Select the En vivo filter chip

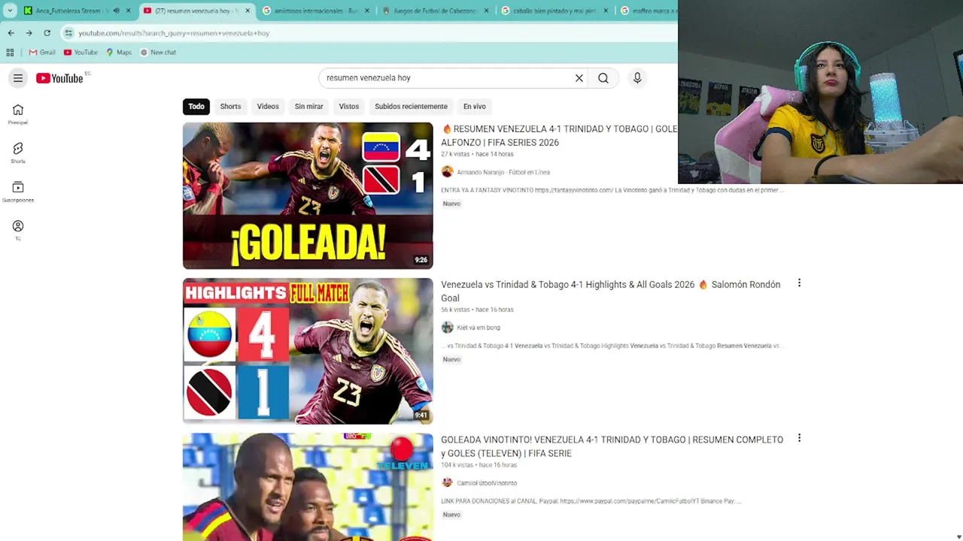474,107
